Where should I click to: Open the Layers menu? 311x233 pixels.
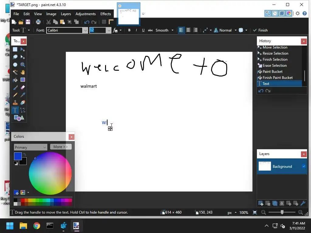click(66, 14)
